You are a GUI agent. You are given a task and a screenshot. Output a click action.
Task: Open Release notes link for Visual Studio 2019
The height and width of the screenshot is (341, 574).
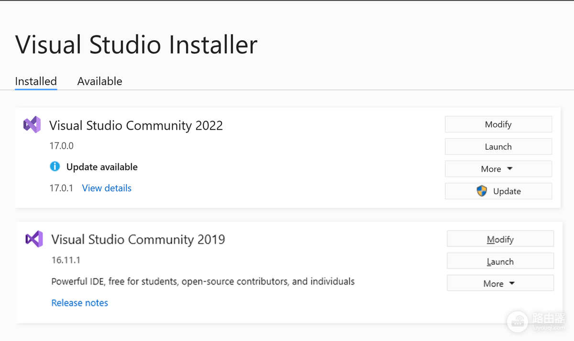pos(80,303)
